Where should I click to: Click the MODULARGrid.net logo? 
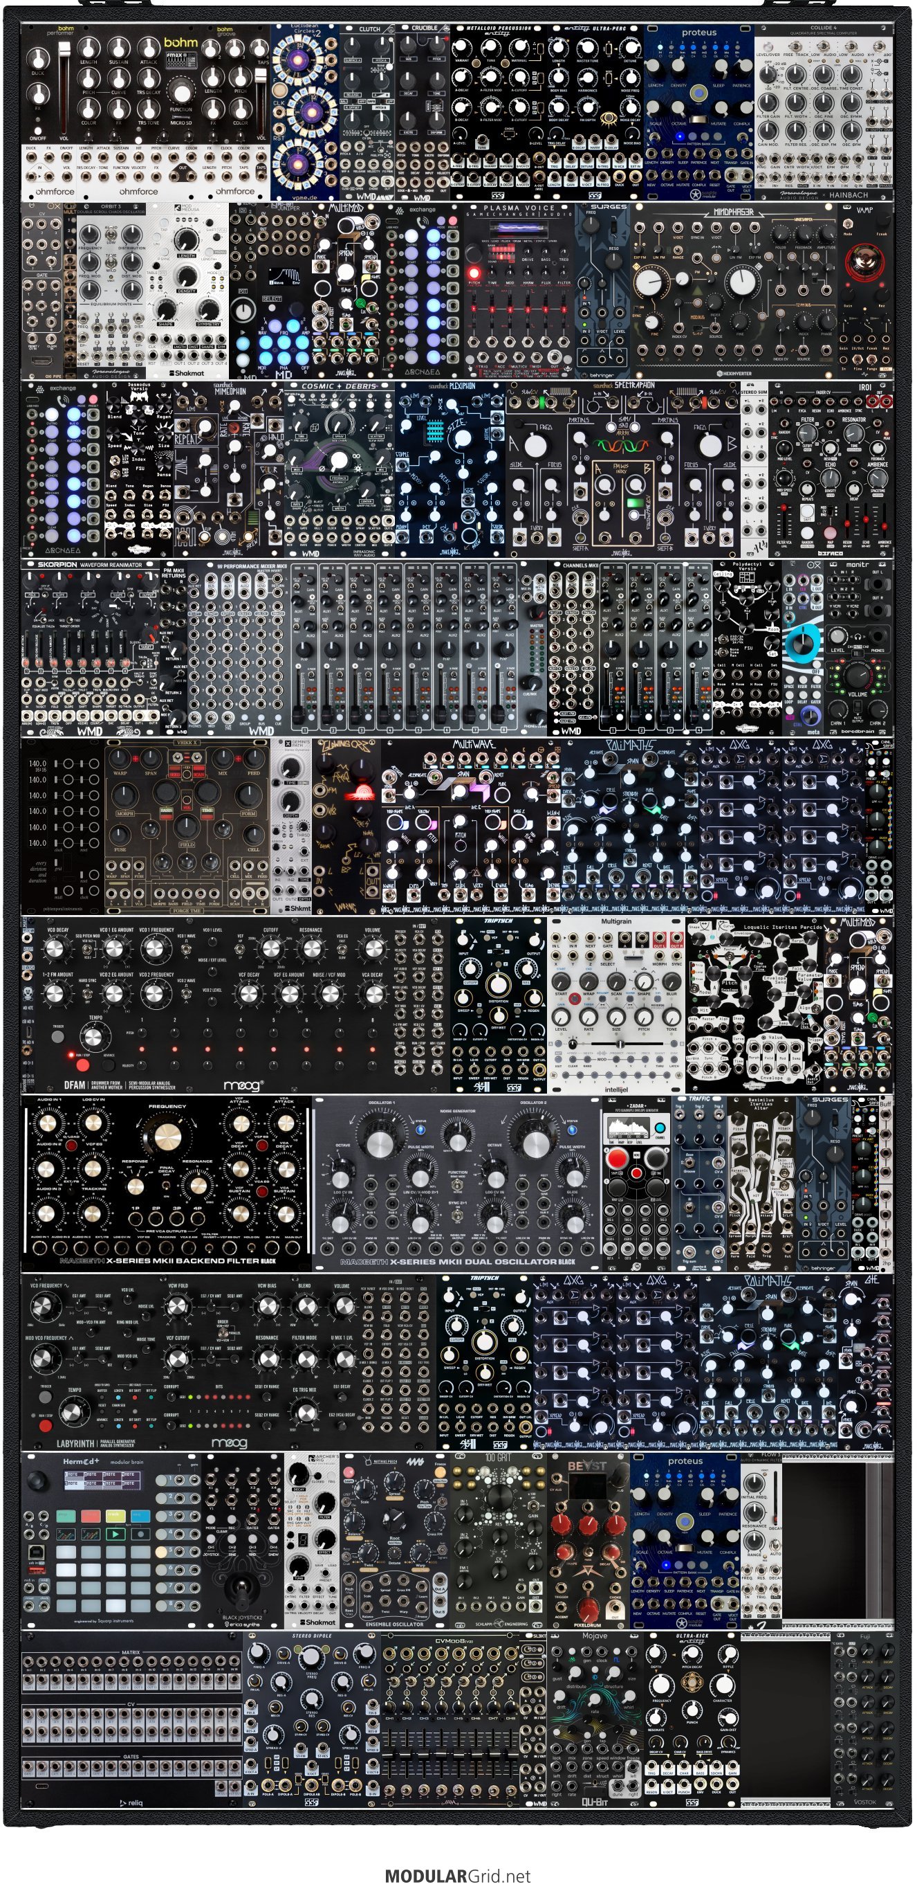(458, 1876)
